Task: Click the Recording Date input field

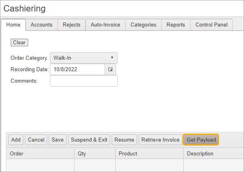Action: point(77,70)
